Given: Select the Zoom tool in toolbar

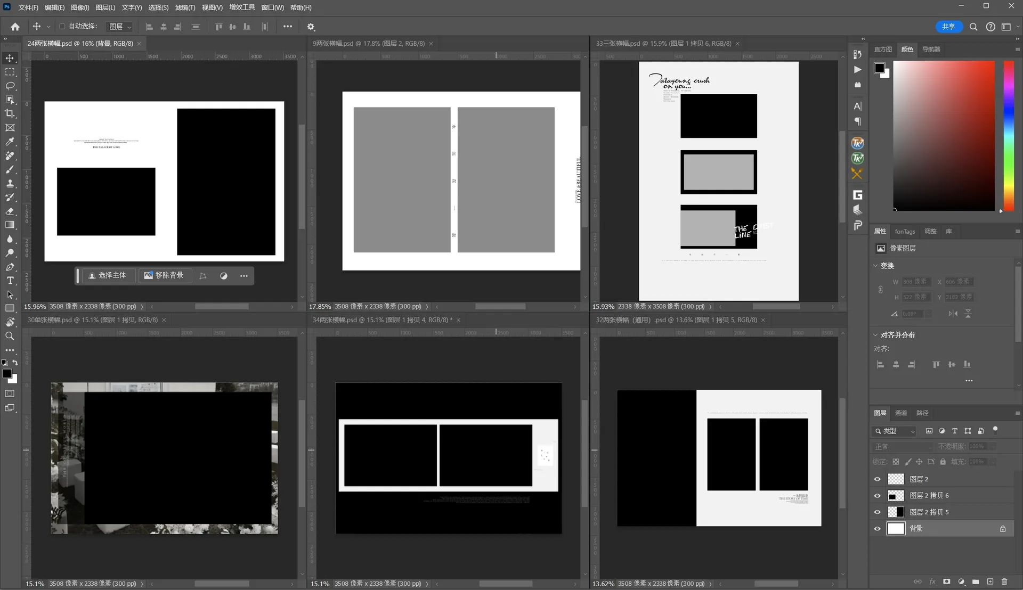Looking at the screenshot, I should coord(10,336).
